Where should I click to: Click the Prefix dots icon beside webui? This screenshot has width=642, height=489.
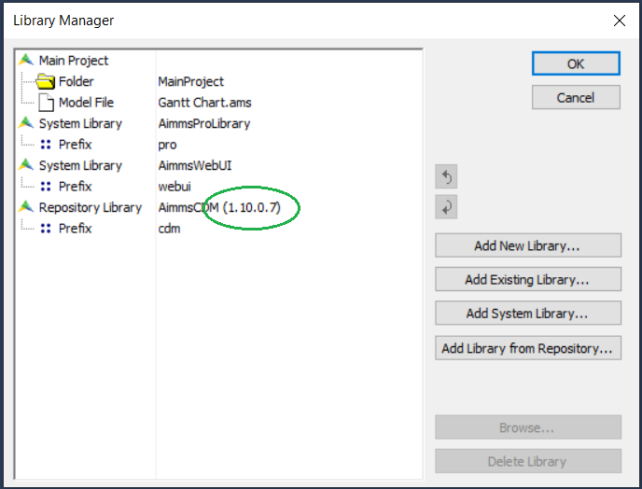point(46,187)
